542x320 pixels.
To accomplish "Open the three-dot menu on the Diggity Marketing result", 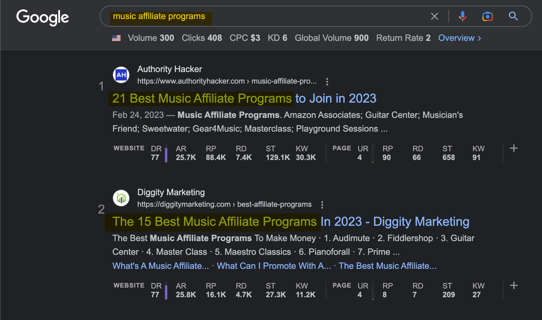I will tap(322, 205).
